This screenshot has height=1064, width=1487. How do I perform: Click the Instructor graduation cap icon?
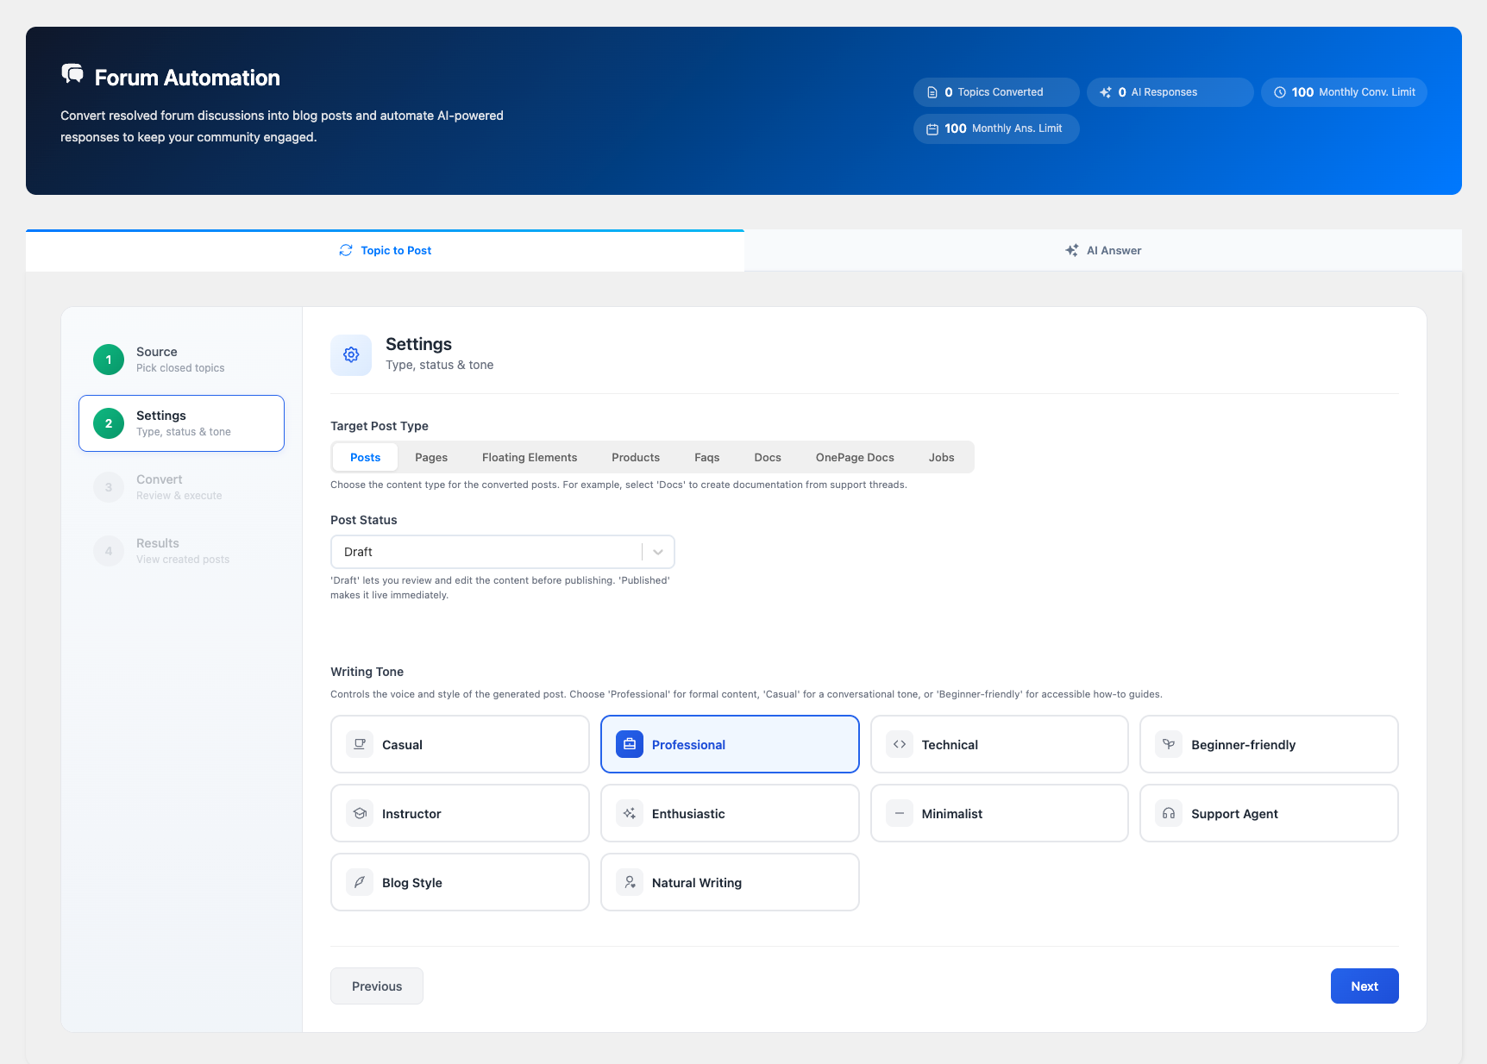[360, 813]
